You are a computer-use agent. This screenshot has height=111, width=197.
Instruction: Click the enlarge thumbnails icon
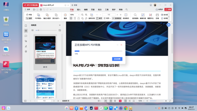click(x=60, y=30)
